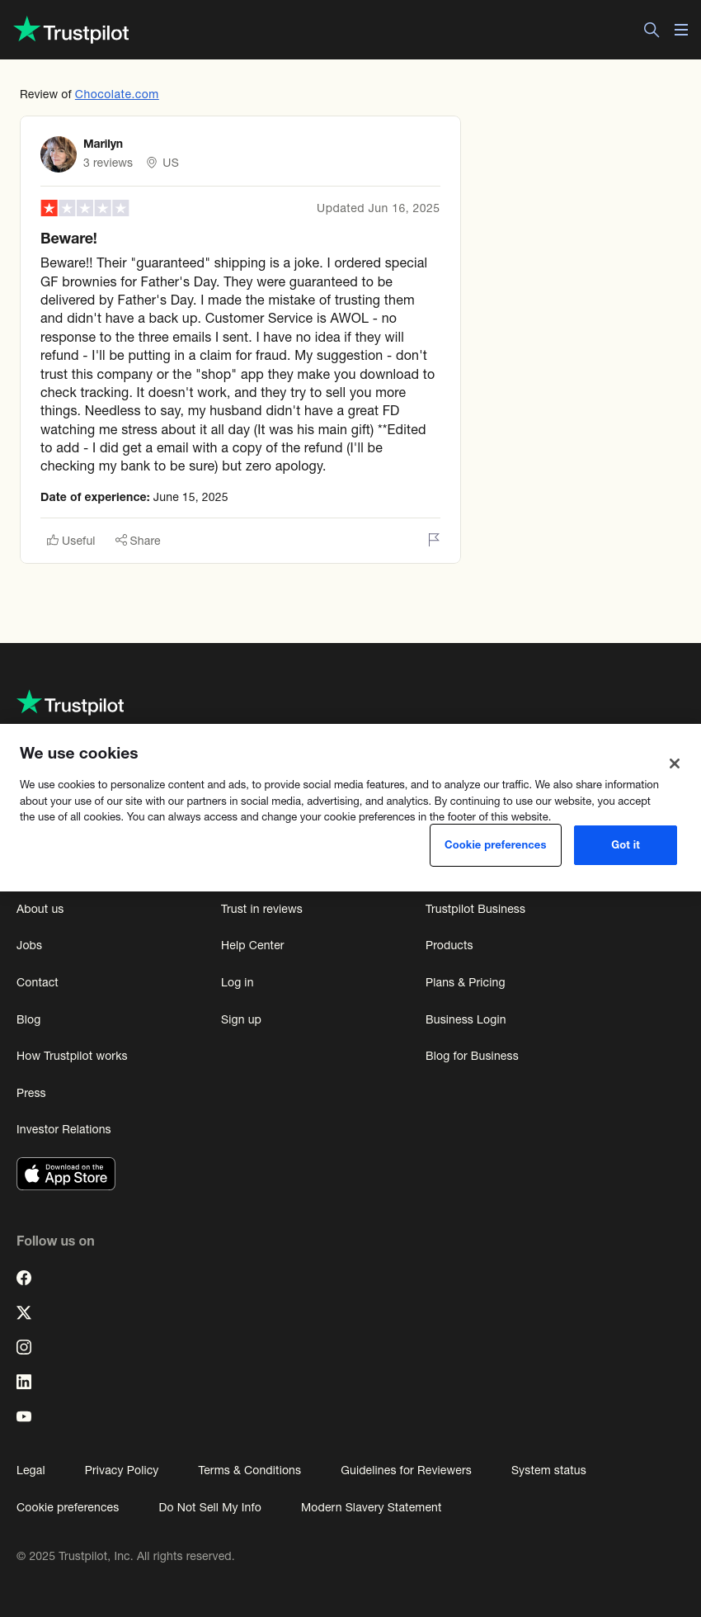Open Jobs footer link
The width and height of the screenshot is (701, 1617).
[29, 945]
